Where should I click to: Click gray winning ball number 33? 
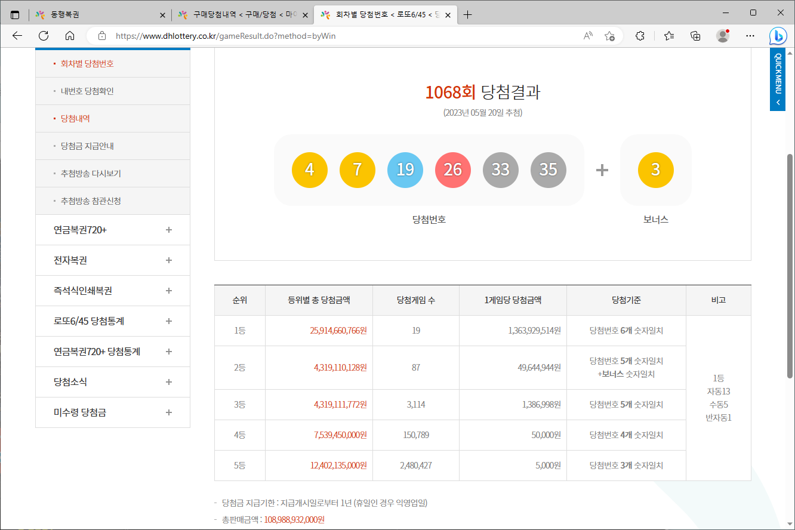pyautogui.click(x=501, y=170)
